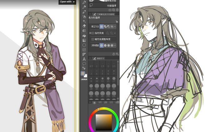
Task: Switch to the color wheel tab
Action: (x=94, y=103)
